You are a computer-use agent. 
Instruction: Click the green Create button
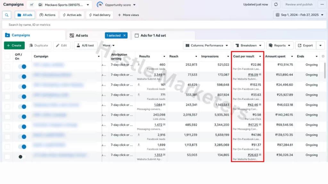[x=14, y=45]
